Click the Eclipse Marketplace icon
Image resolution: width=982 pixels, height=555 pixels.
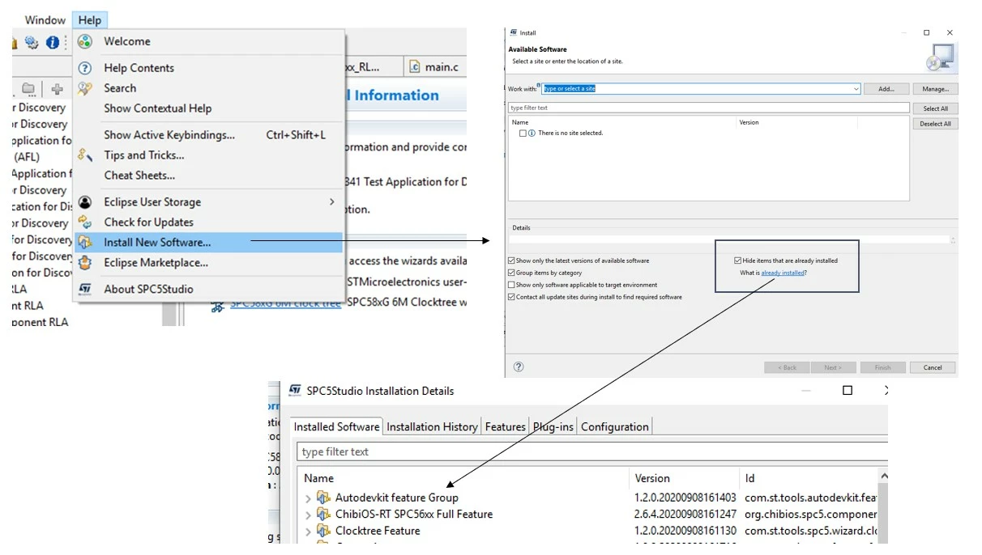[x=85, y=263]
